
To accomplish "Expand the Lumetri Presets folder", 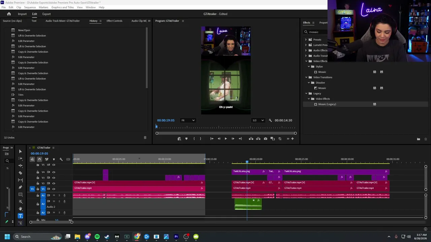I will [306, 45].
